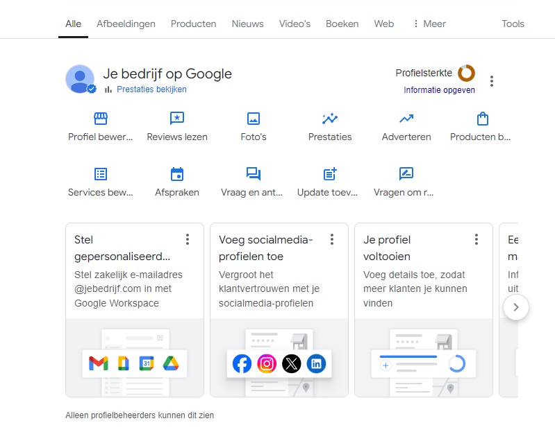Click the business profile avatar
Image resolution: width=555 pixels, height=448 pixels.
click(x=81, y=79)
